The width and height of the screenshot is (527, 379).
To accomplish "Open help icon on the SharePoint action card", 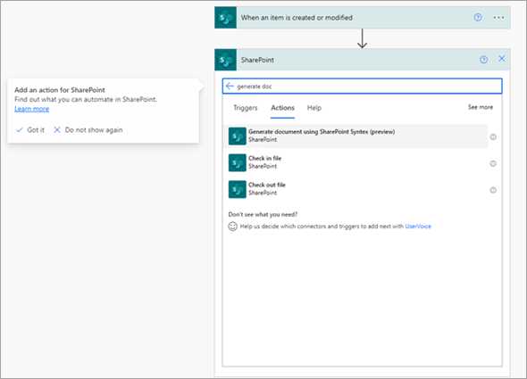I will point(483,60).
